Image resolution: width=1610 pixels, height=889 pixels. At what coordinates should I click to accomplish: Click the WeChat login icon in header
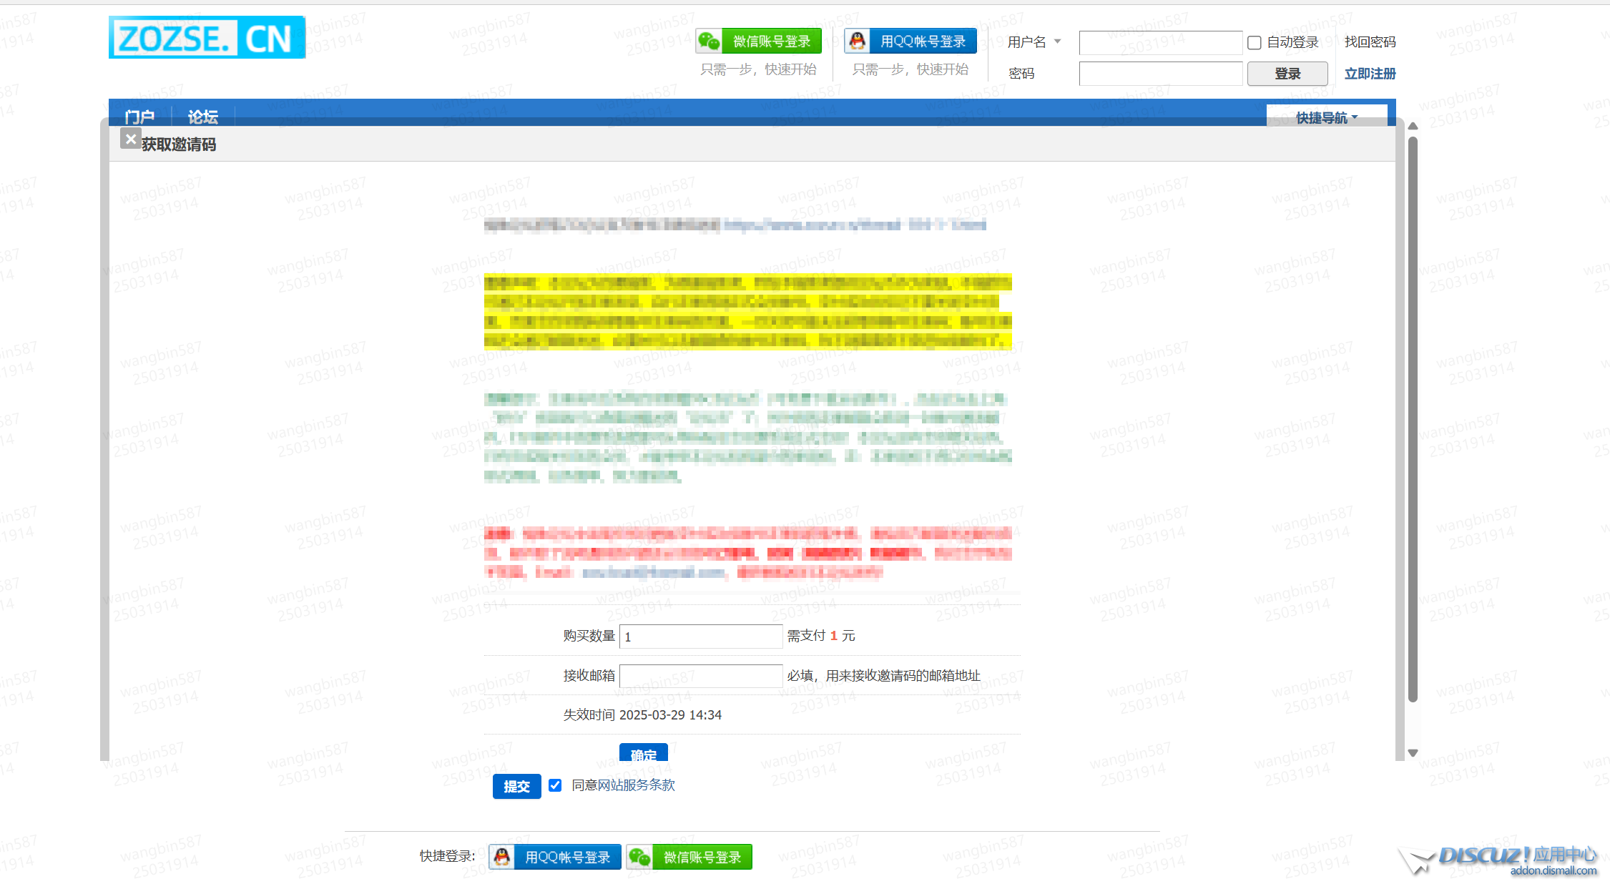coord(709,41)
